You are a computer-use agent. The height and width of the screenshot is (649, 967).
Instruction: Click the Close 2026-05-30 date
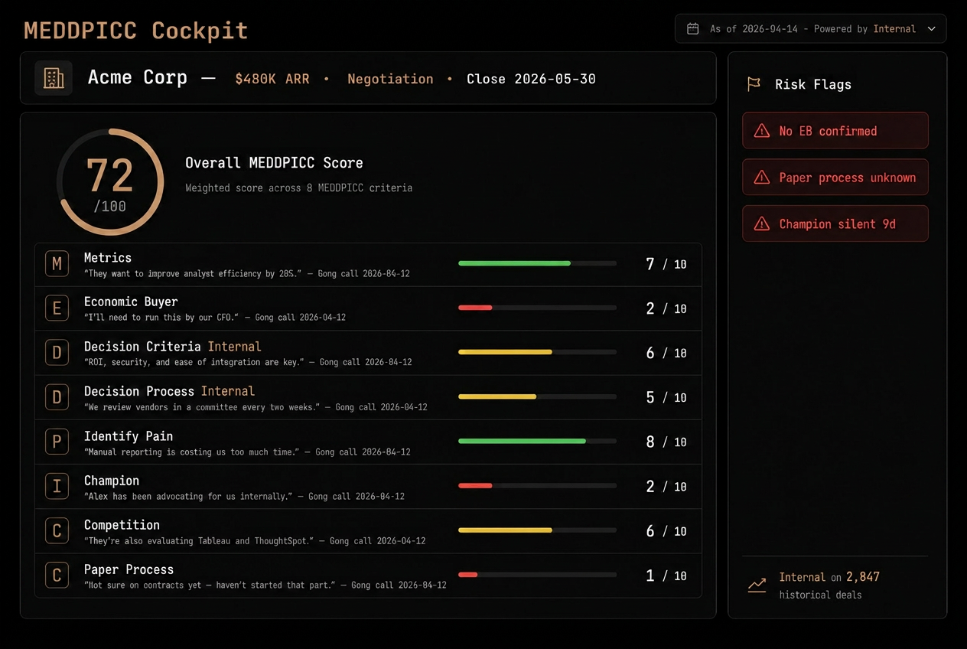(531, 79)
